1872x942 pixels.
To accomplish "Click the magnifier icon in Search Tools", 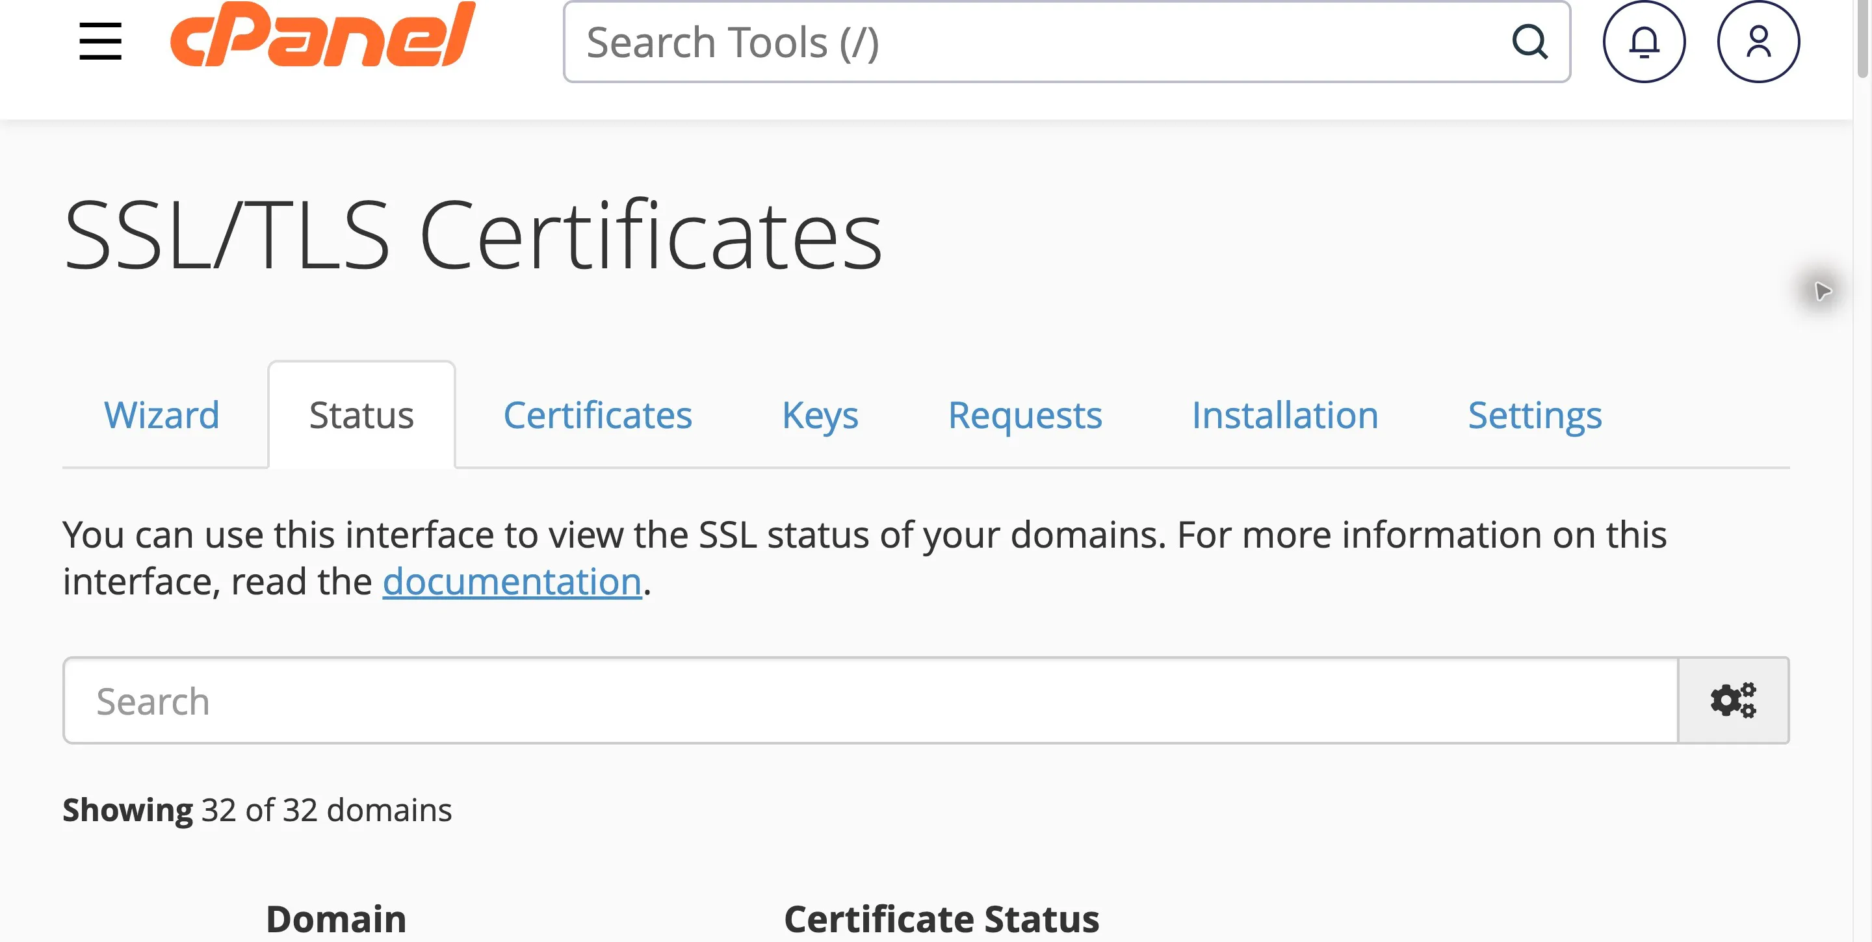I will (1529, 42).
